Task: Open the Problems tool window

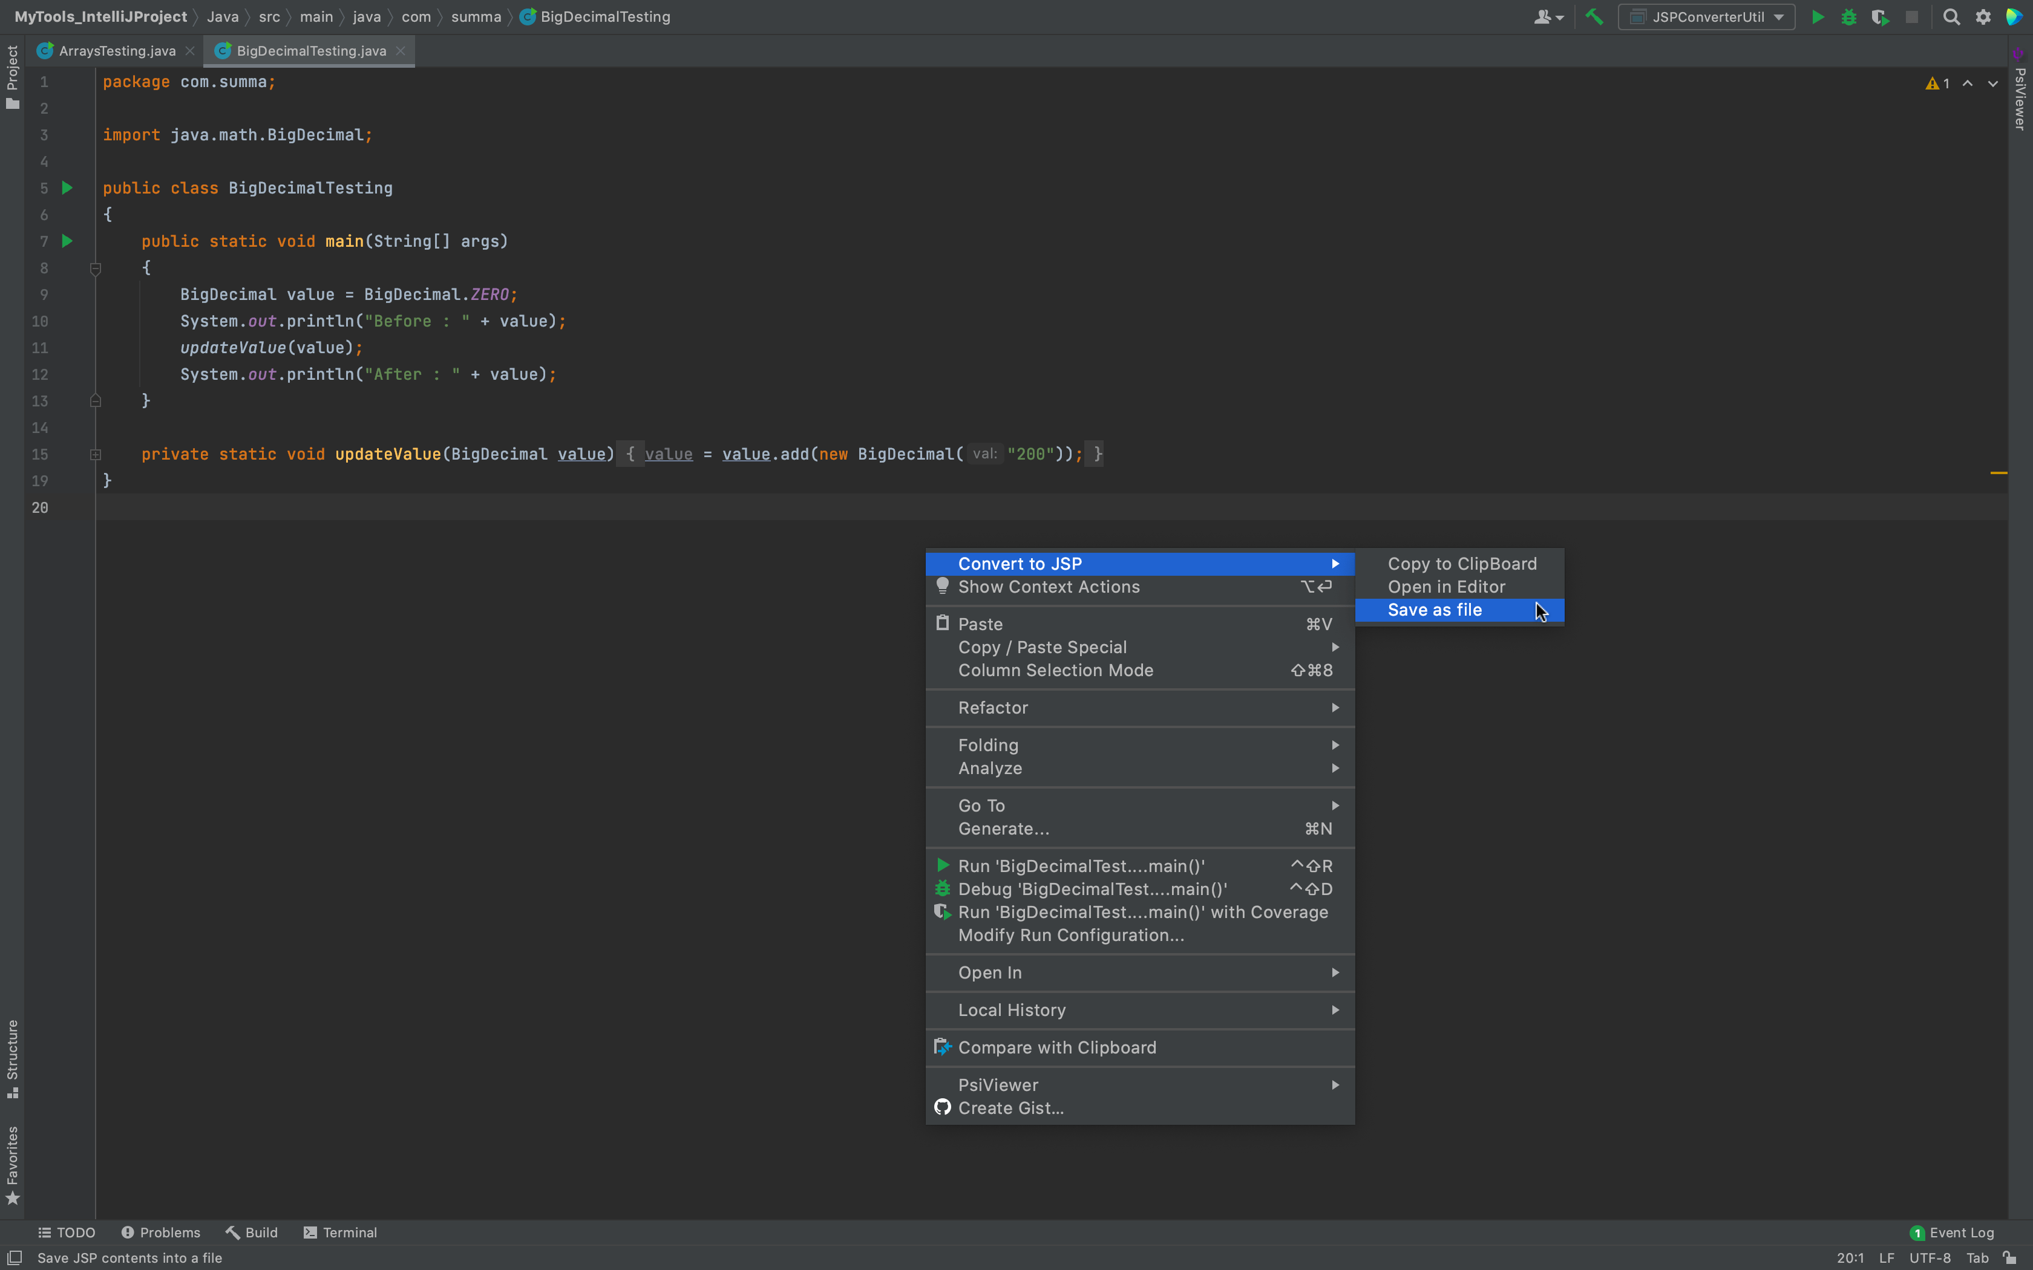Action: click(160, 1233)
